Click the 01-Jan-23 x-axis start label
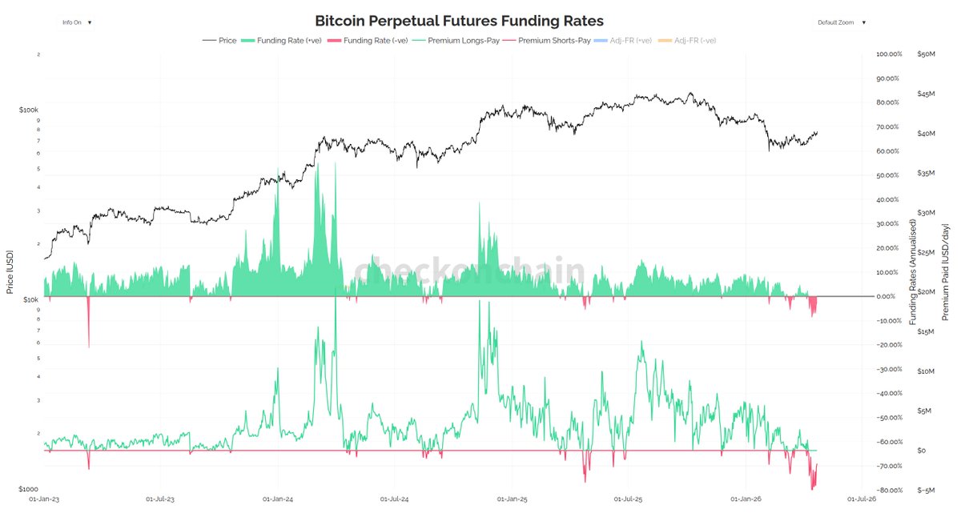The image size is (961, 529). point(44,499)
